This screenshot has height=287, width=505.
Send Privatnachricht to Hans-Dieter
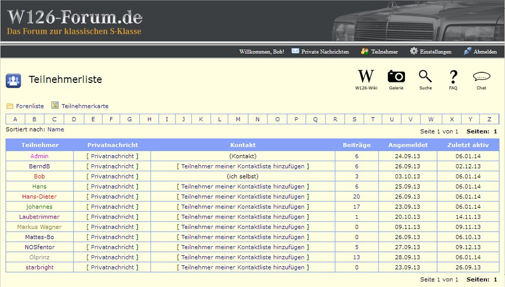pos(112,197)
